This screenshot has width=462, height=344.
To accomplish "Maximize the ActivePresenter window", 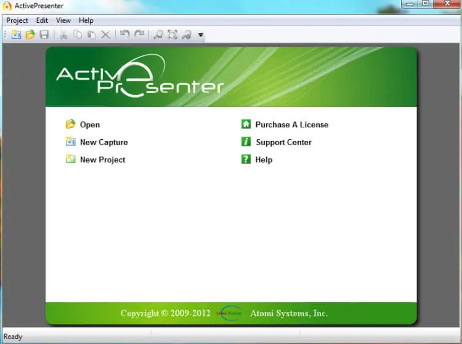I will tap(426, 4).
